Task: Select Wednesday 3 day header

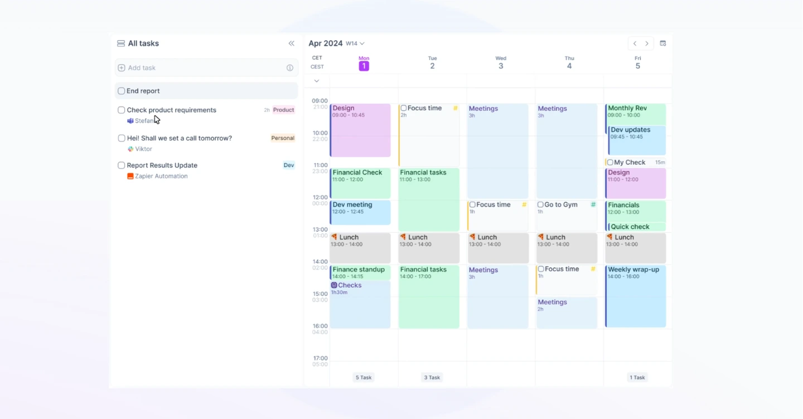Action: pos(501,63)
